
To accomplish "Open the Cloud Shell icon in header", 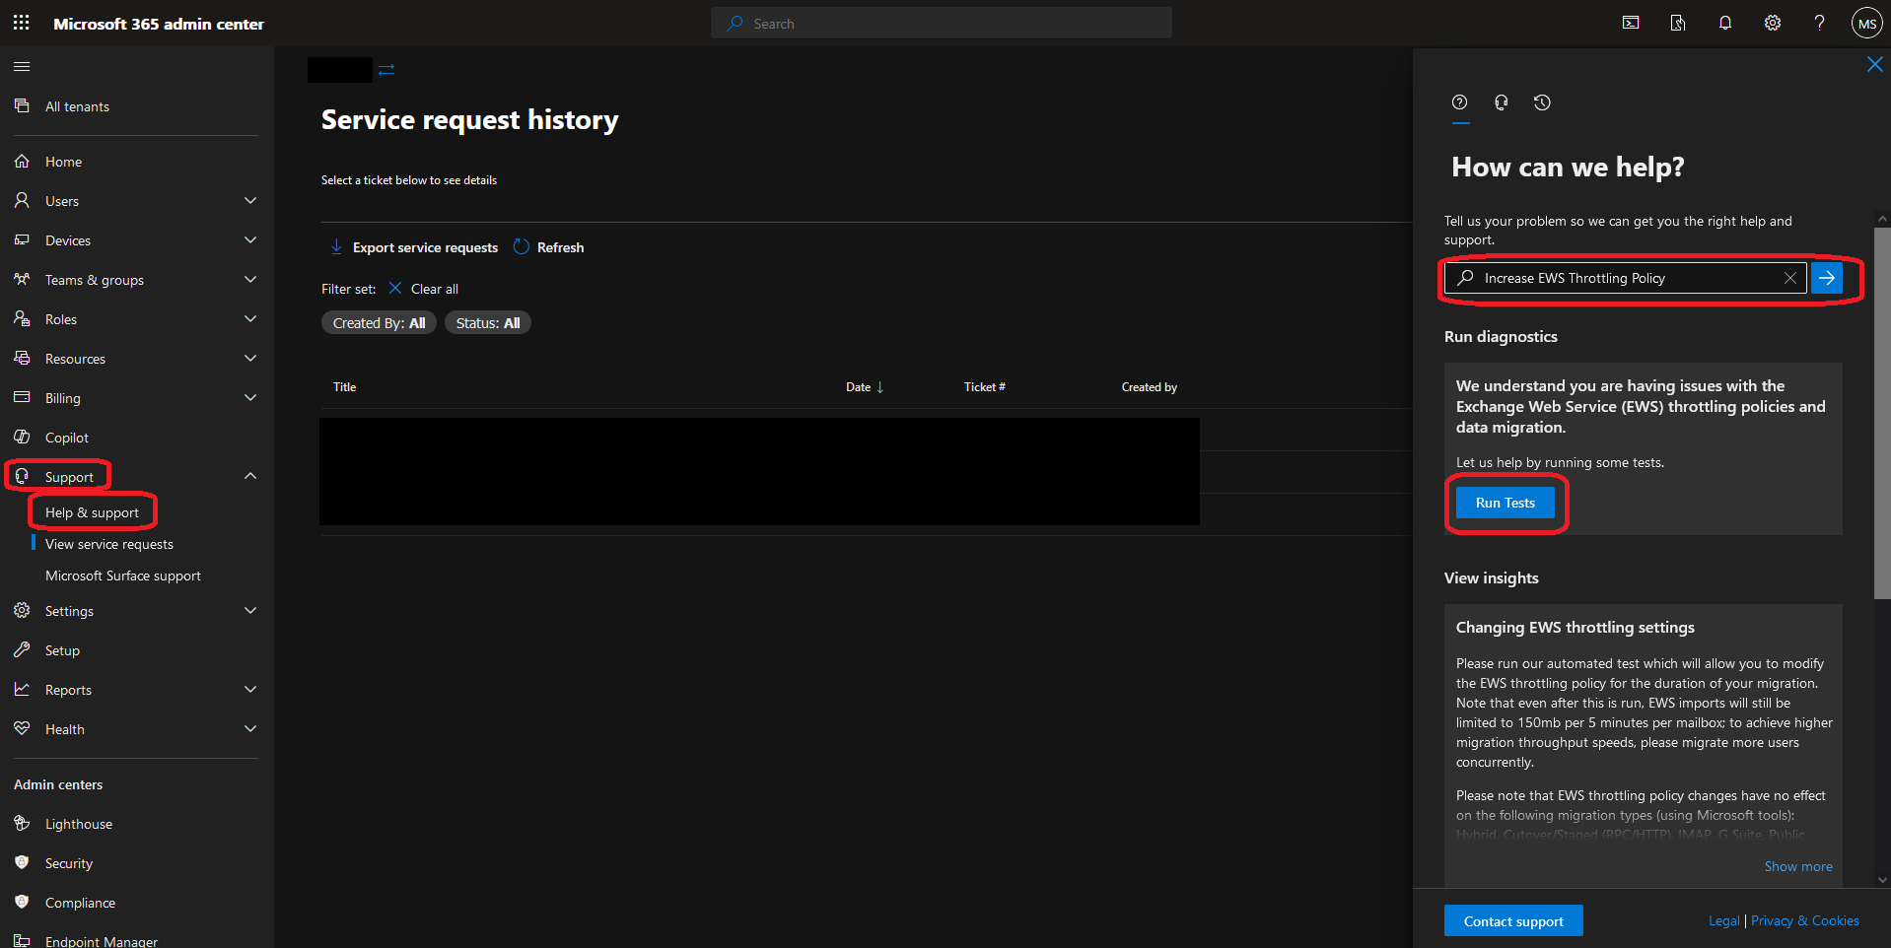I will tap(1631, 23).
